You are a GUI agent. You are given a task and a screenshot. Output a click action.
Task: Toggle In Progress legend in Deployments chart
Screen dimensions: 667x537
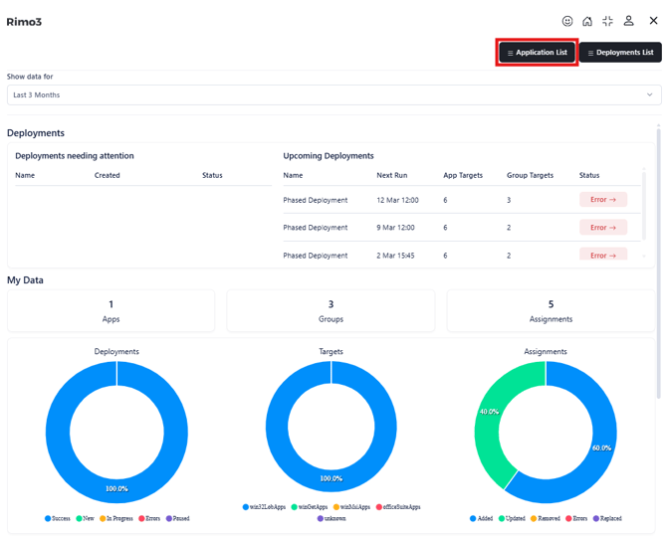[115, 518]
